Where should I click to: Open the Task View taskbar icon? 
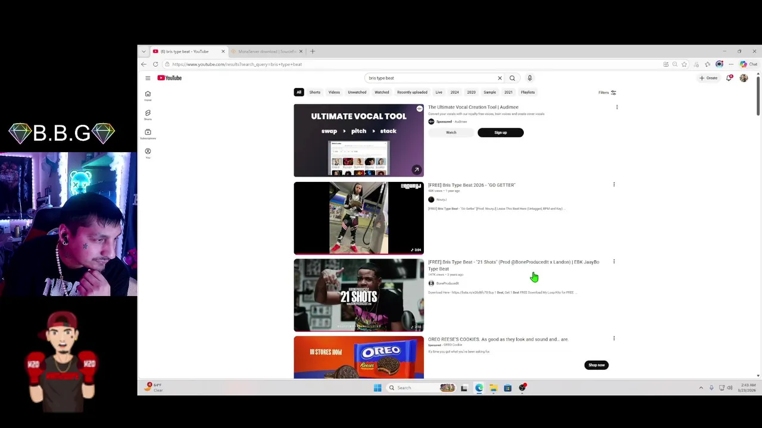point(464,388)
